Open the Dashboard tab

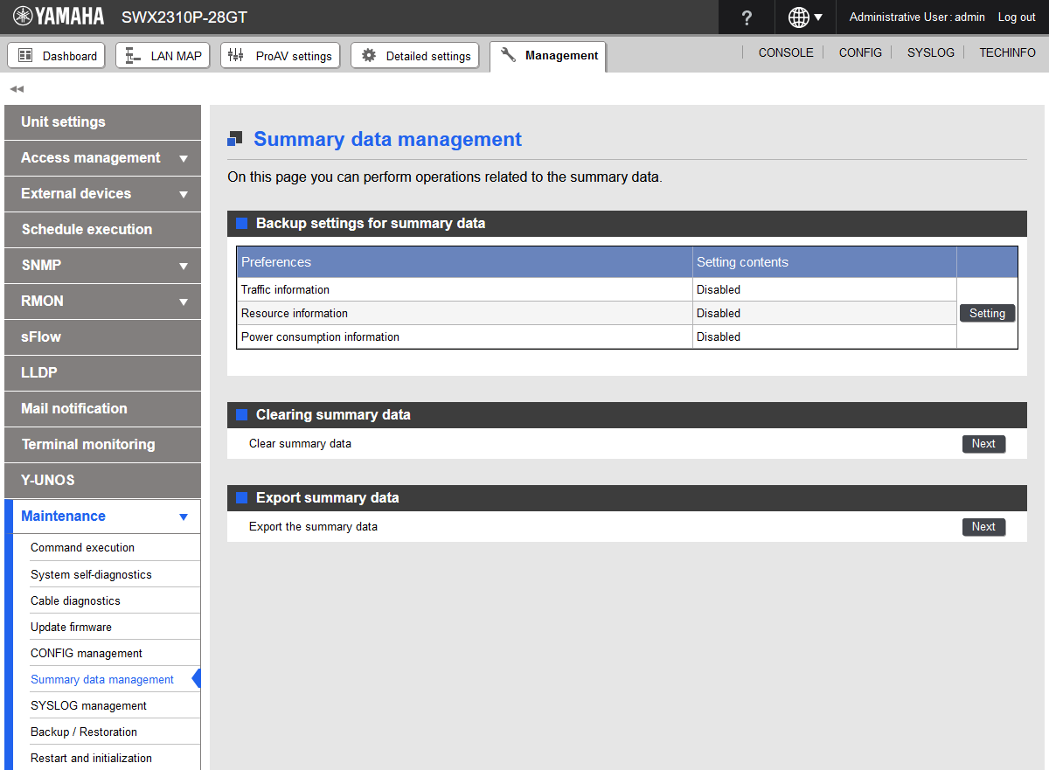tap(57, 56)
